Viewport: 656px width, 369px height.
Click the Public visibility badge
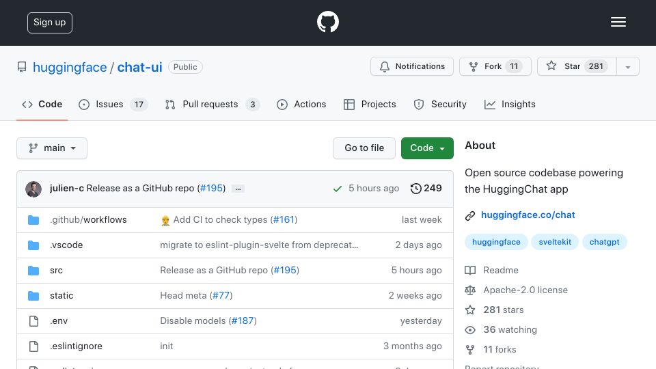tap(185, 67)
